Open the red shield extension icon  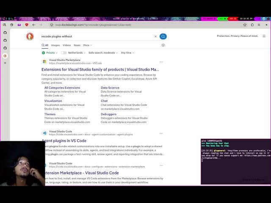tap(27, 25)
